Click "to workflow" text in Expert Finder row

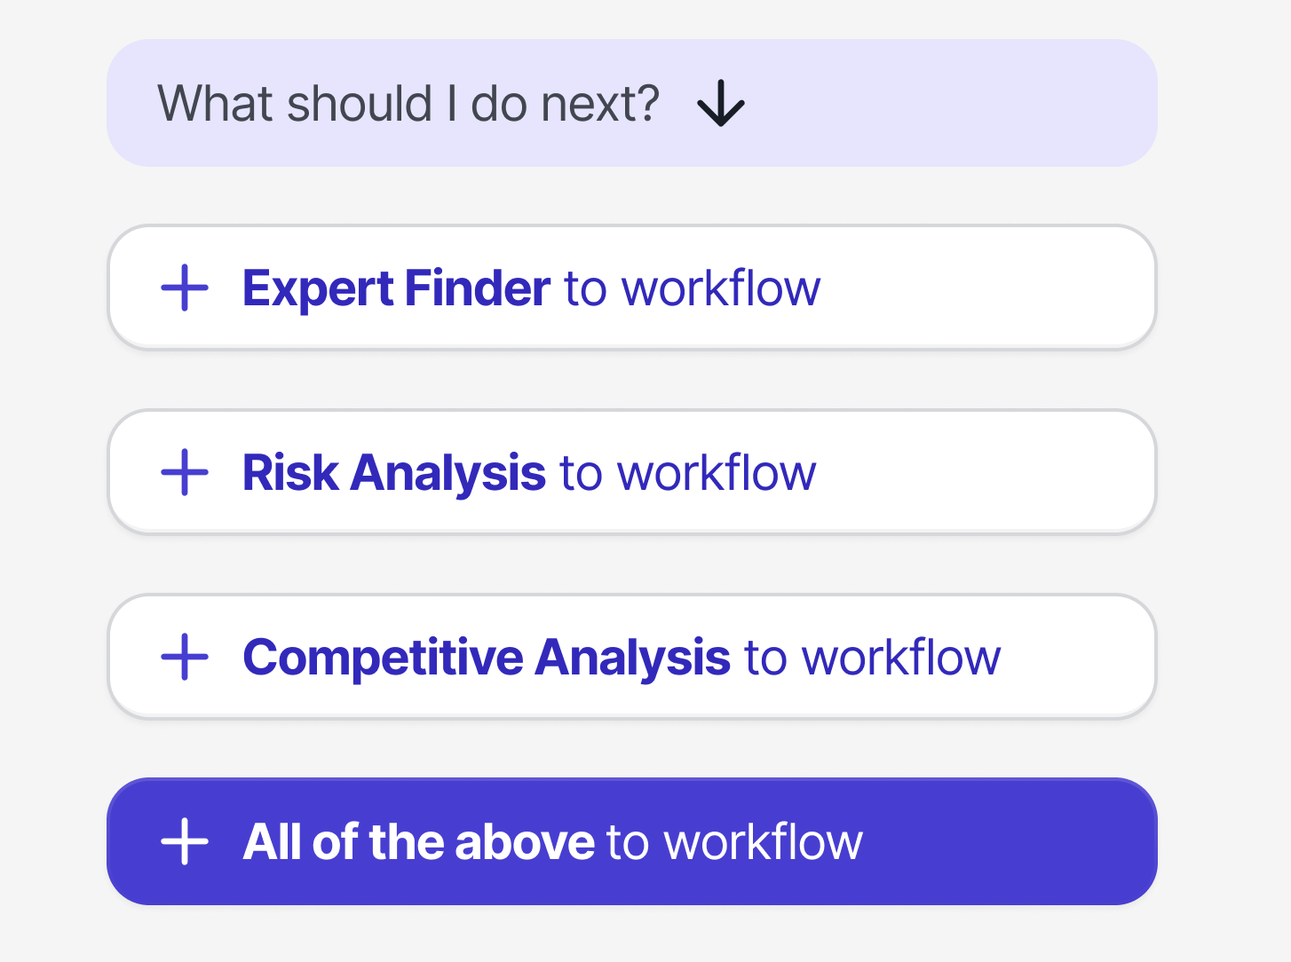point(692,288)
